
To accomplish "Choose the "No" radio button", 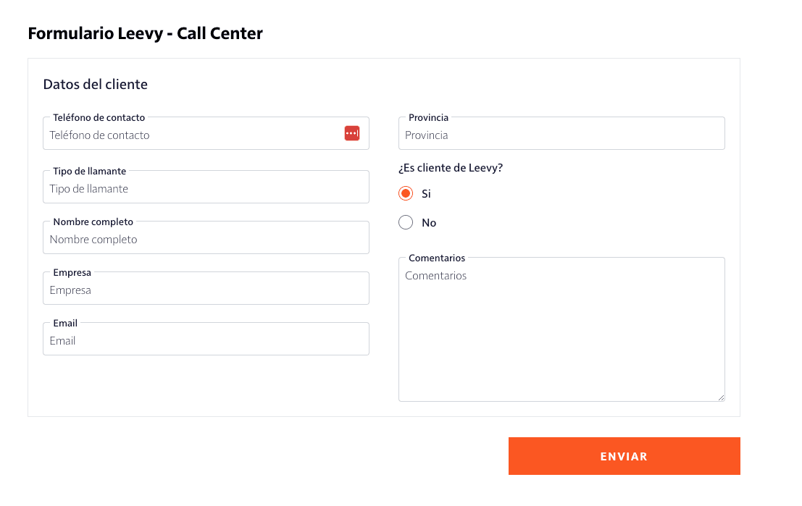I will (x=406, y=223).
